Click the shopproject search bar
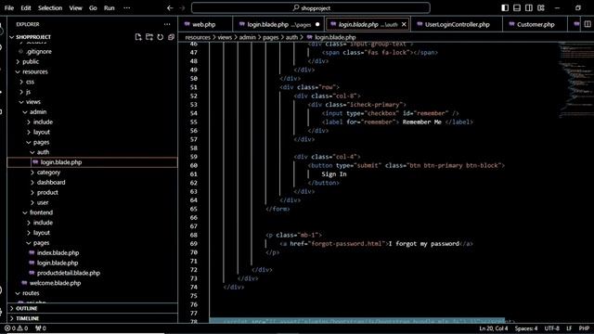The height and width of the screenshot is (334, 594). pos(311,8)
